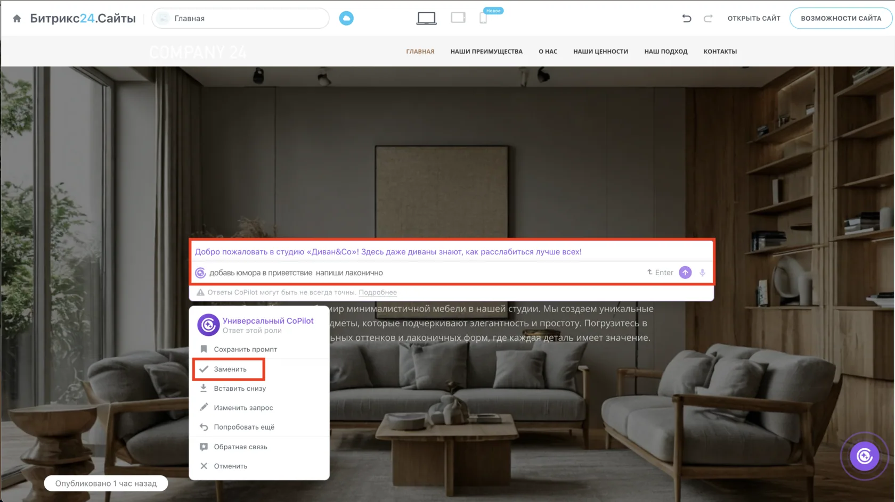Open the Подробнее link
This screenshot has height=502, width=895.
tap(378, 292)
